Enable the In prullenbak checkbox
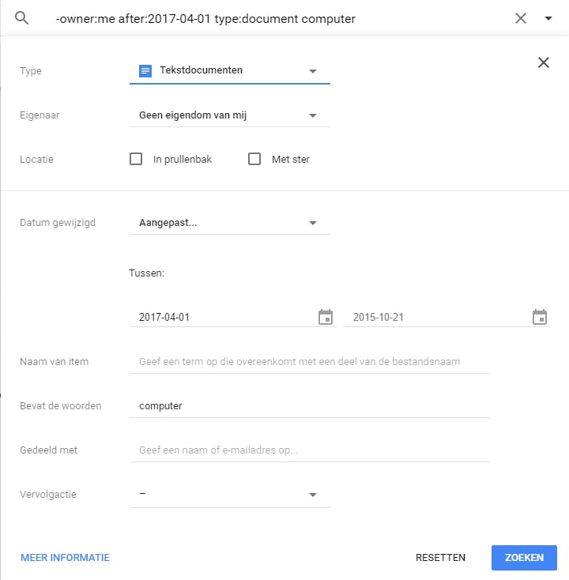 click(135, 159)
